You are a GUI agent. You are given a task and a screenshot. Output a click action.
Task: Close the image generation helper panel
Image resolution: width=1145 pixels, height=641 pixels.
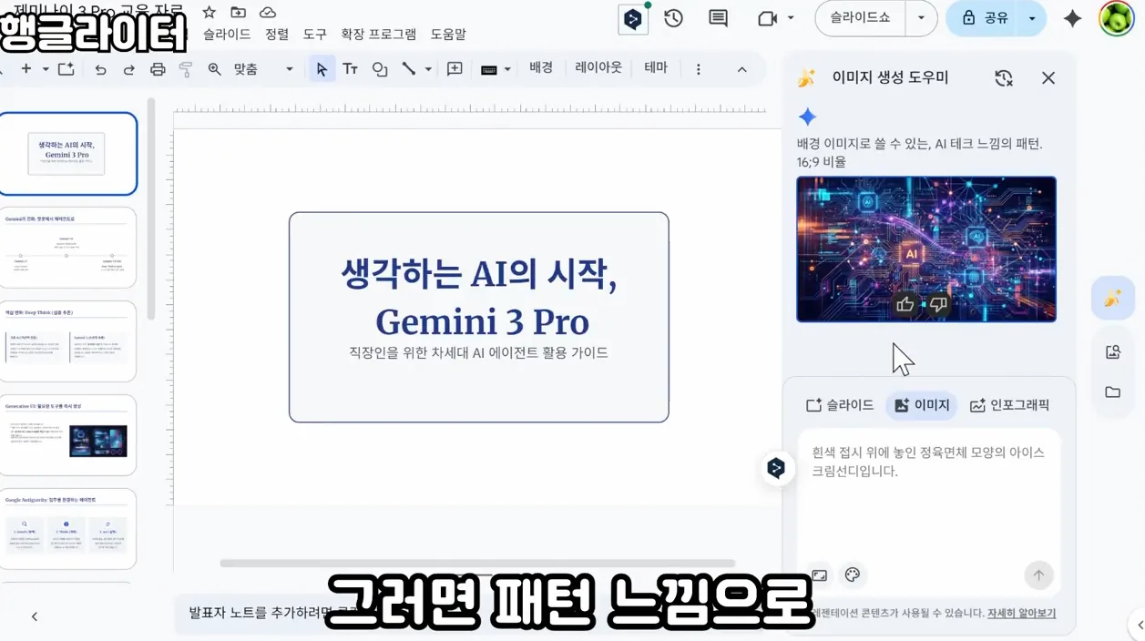[x=1048, y=78]
